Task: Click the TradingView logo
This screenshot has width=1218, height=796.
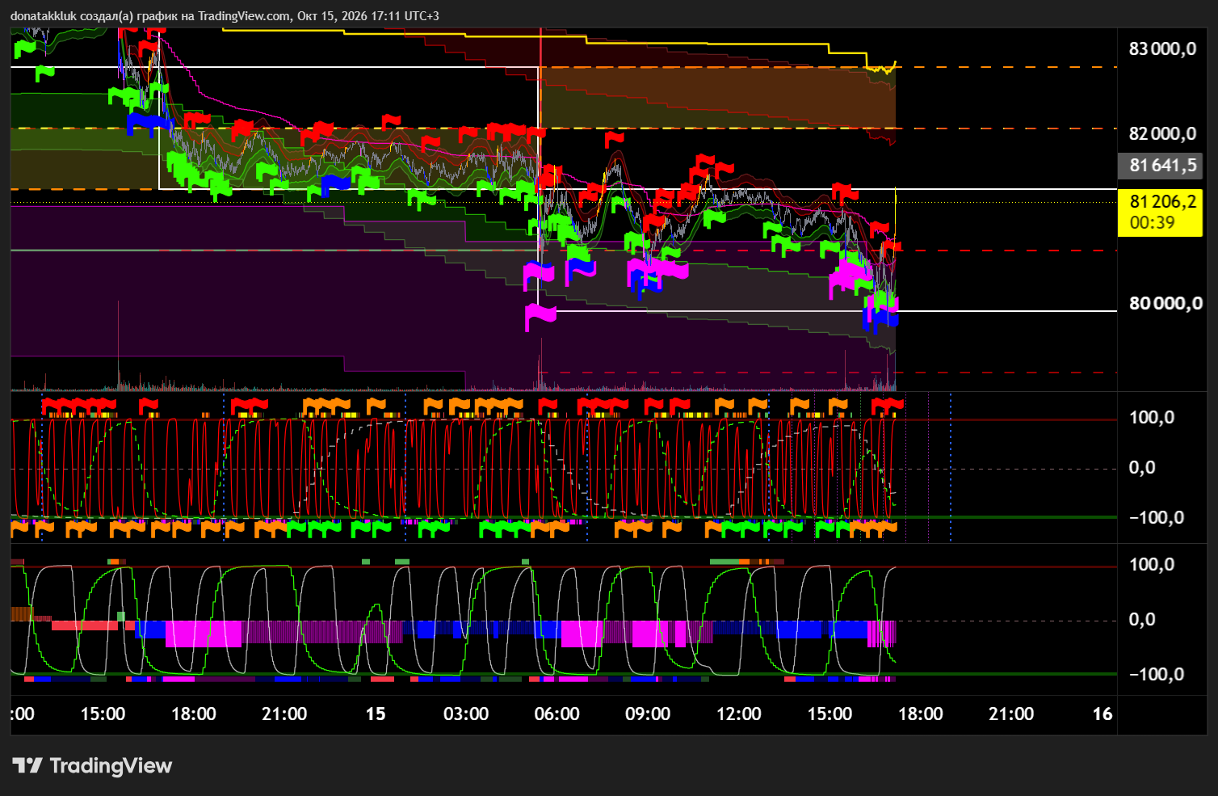Action: tap(92, 765)
